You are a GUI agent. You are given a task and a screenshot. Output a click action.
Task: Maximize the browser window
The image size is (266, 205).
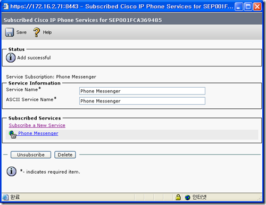[x=248, y=7]
